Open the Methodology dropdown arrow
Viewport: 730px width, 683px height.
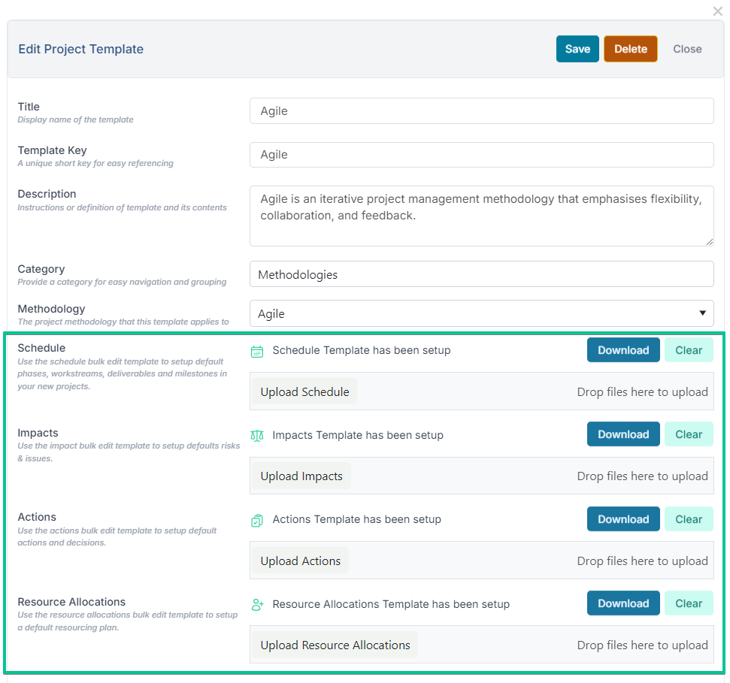click(702, 313)
